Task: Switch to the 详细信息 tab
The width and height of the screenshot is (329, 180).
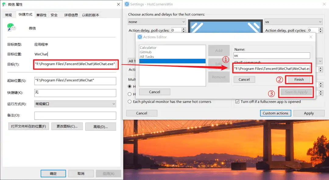Action: (x=71, y=15)
